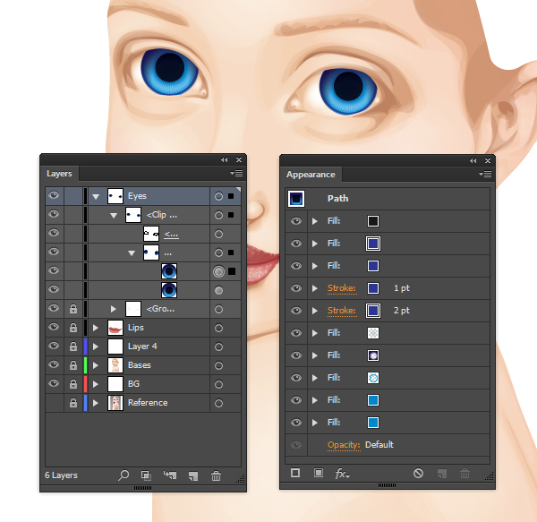Click the Path label in Appearance

click(337, 198)
